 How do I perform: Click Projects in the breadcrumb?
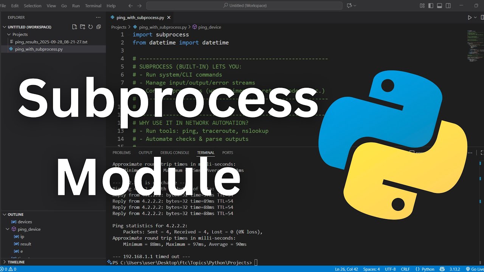coord(119,27)
